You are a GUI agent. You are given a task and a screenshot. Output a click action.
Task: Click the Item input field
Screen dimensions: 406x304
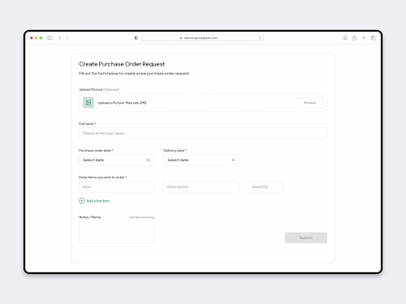coord(116,186)
